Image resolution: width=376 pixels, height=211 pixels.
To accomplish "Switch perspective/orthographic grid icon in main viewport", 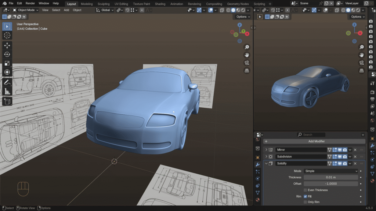I will coord(247,70).
